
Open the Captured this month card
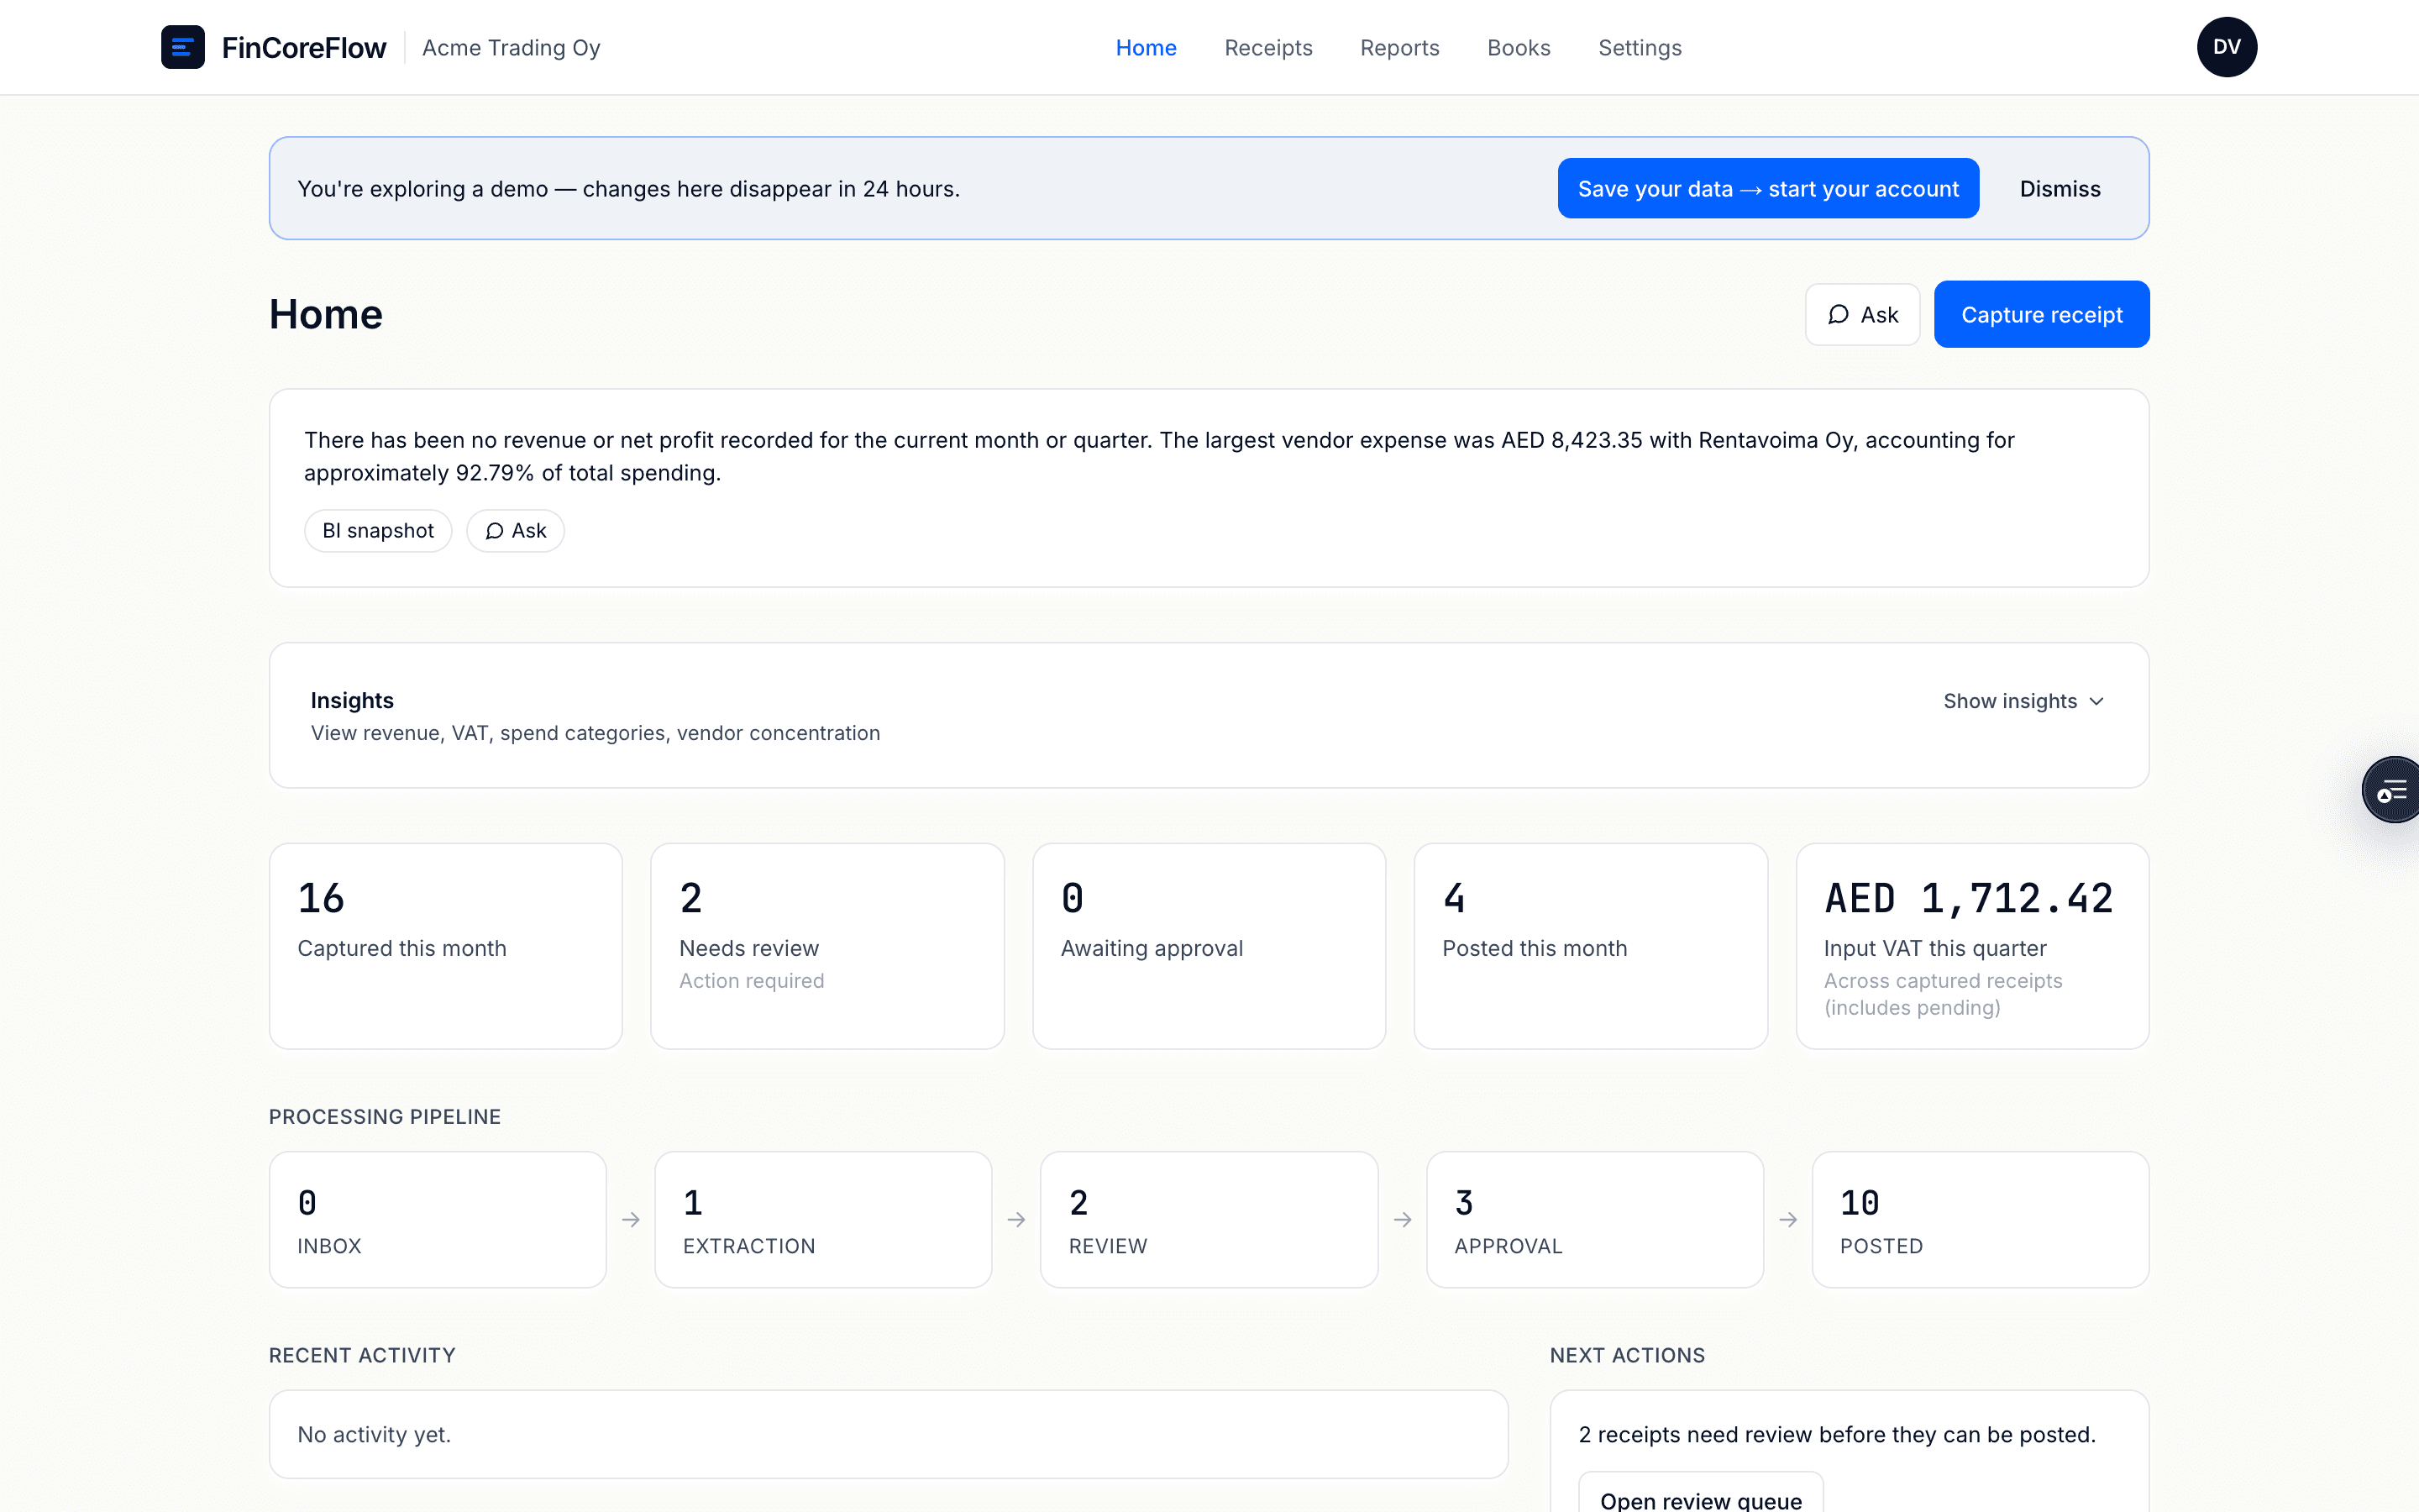[x=446, y=946]
